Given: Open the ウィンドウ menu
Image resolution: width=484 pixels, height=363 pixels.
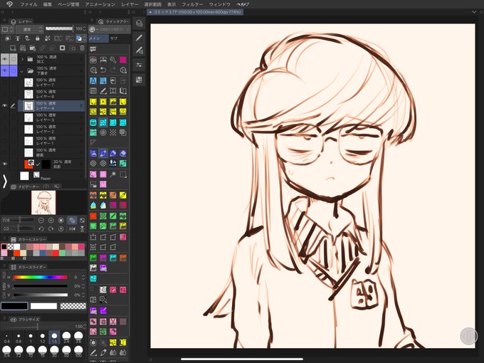Looking at the screenshot, I should 220,4.
